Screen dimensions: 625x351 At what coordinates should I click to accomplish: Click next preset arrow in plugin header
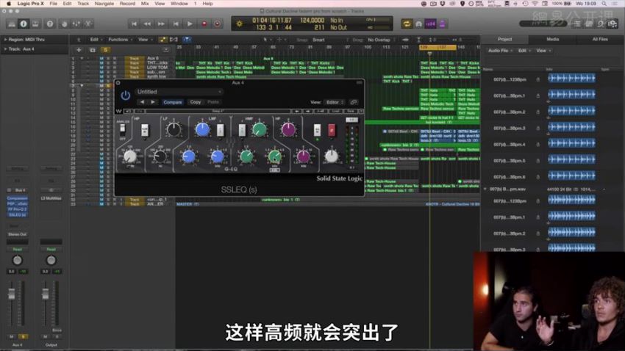(153, 102)
